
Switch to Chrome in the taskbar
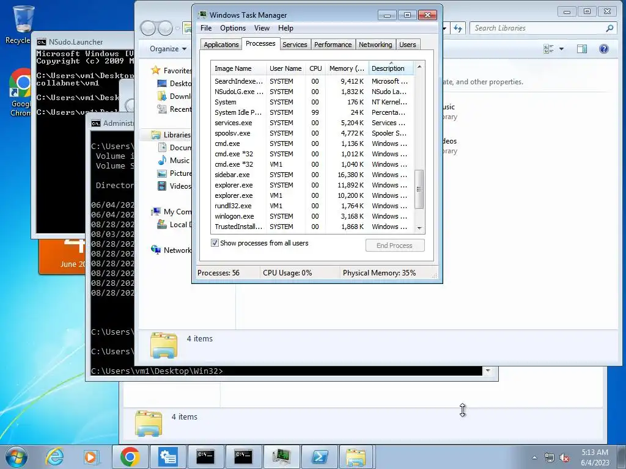click(x=130, y=457)
